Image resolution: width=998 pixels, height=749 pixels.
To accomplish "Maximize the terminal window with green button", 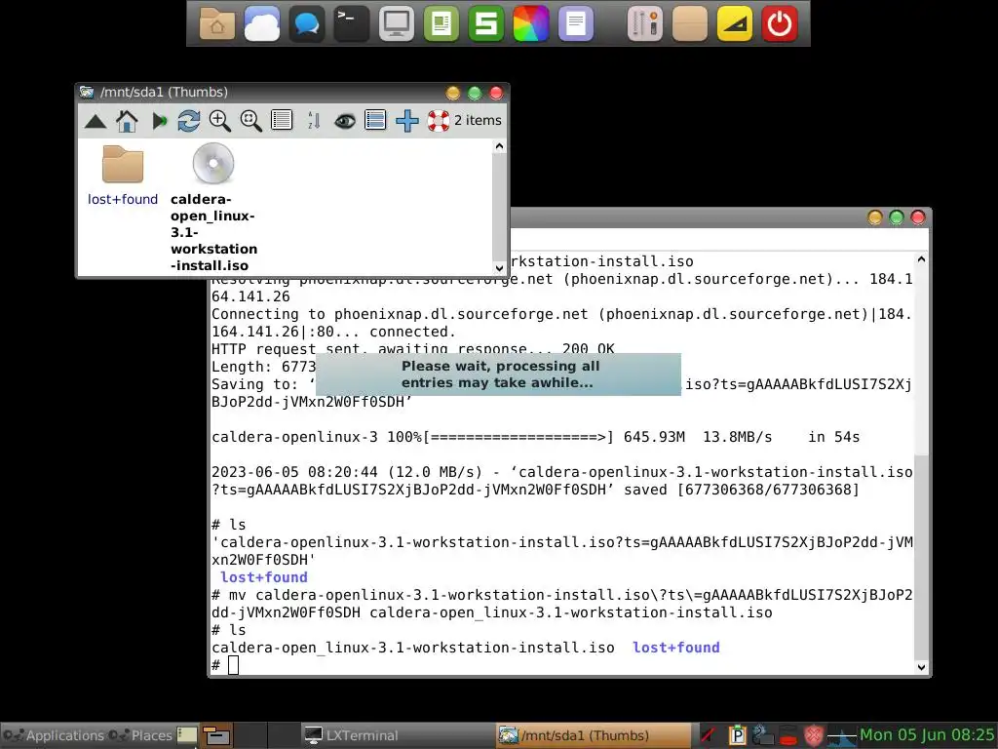I will tap(897, 217).
